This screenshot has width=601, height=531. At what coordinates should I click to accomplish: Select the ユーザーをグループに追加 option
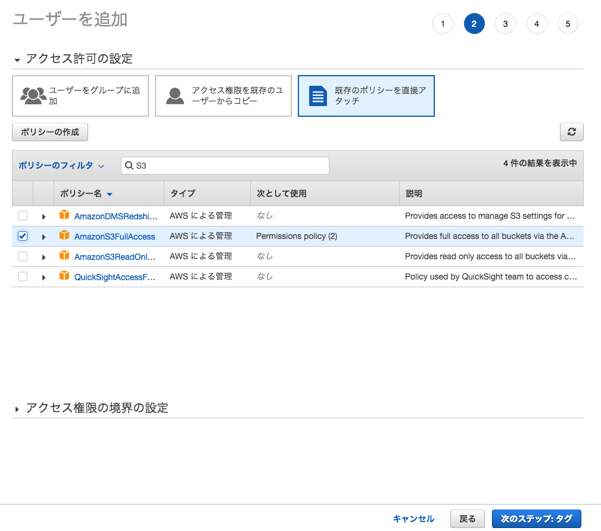click(x=80, y=95)
